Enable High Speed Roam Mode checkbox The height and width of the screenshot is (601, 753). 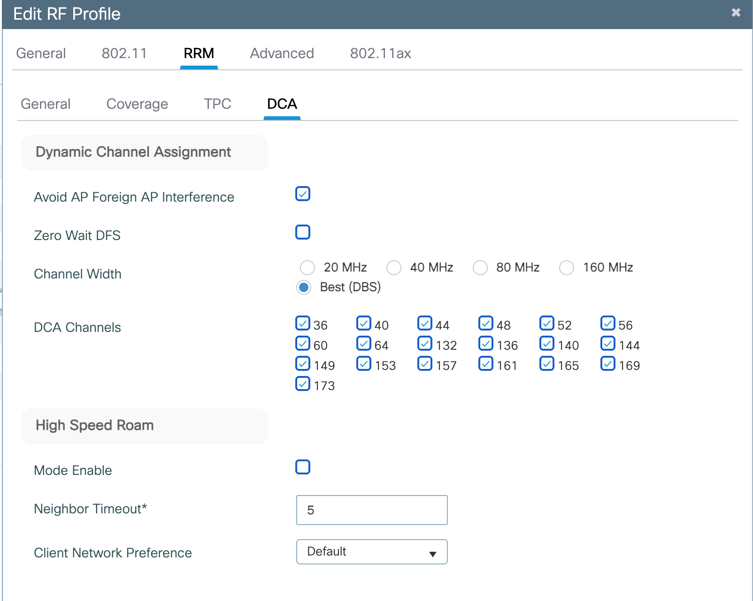click(303, 467)
